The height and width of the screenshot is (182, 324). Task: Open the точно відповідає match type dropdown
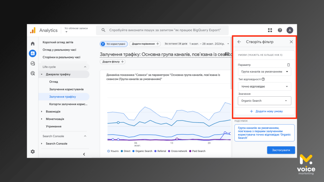coord(264,86)
